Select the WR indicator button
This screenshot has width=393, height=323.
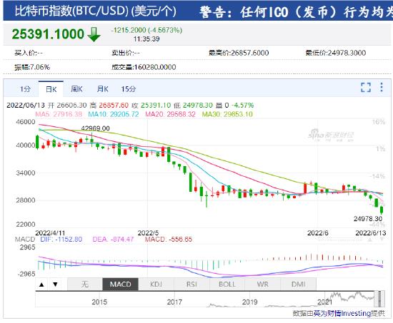pyautogui.click(x=263, y=284)
